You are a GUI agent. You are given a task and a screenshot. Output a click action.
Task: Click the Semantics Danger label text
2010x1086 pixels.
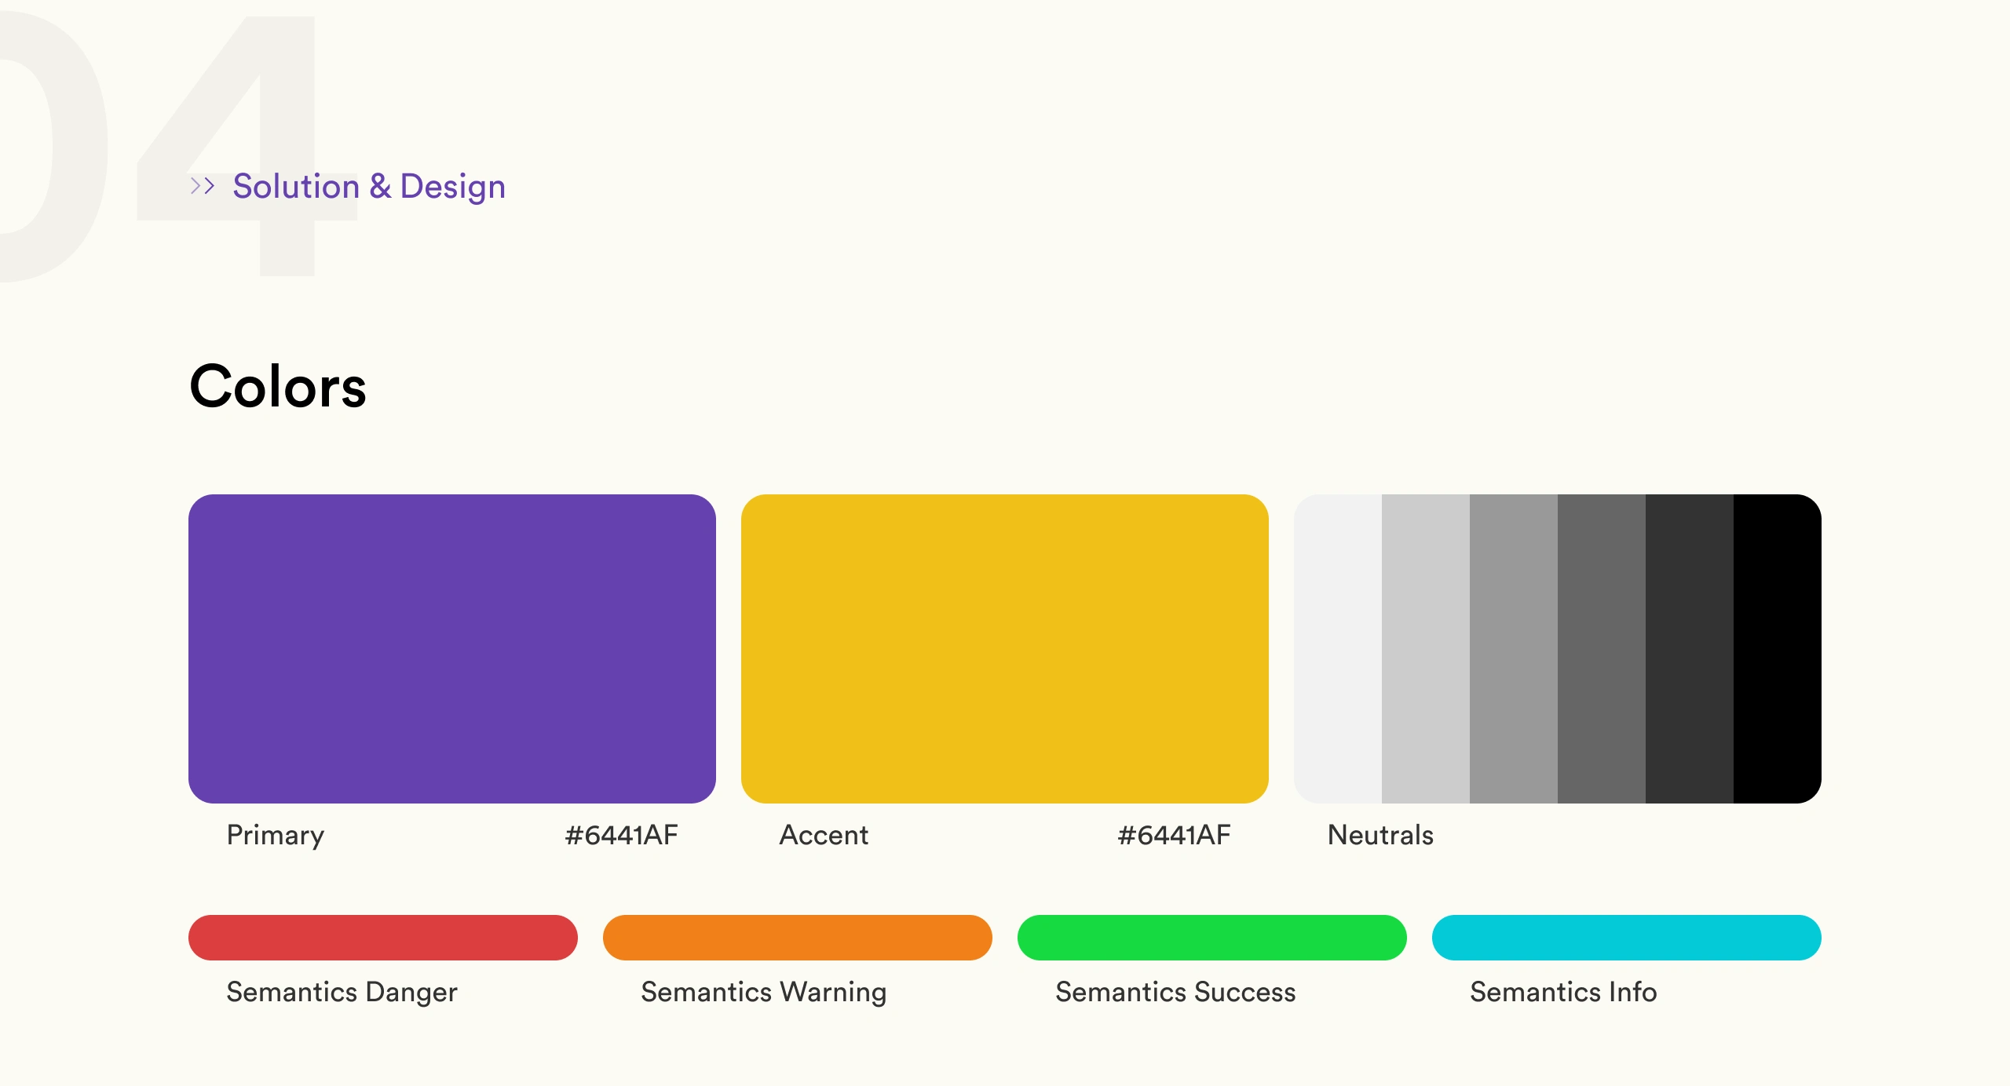[x=342, y=992]
